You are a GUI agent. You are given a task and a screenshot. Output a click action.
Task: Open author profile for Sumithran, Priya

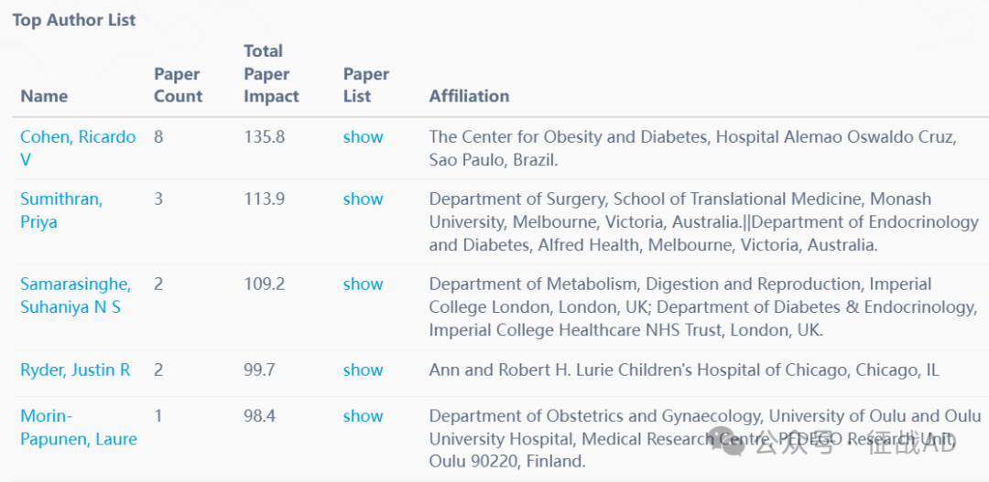pyautogui.click(x=61, y=210)
